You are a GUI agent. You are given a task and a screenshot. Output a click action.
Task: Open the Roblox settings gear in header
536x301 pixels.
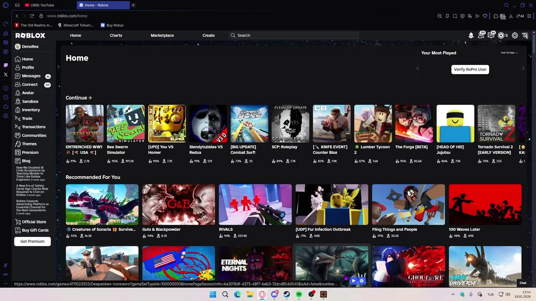click(x=515, y=36)
